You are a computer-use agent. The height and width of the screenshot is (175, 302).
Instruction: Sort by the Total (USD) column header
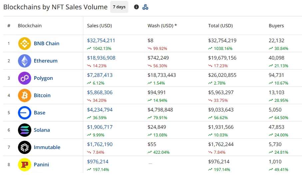tap(220, 26)
